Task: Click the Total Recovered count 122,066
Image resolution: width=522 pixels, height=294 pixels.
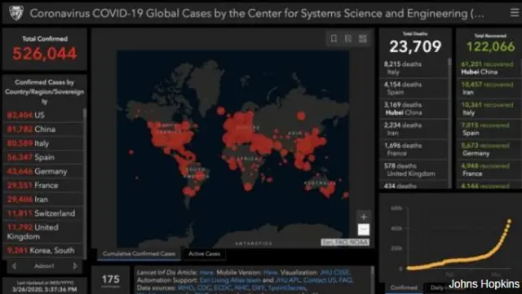Action: pyautogui.click(x=491, y=47)
